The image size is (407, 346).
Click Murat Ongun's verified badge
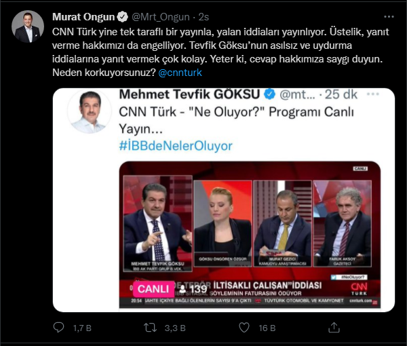pyautogui.click(x=122, y=17)
